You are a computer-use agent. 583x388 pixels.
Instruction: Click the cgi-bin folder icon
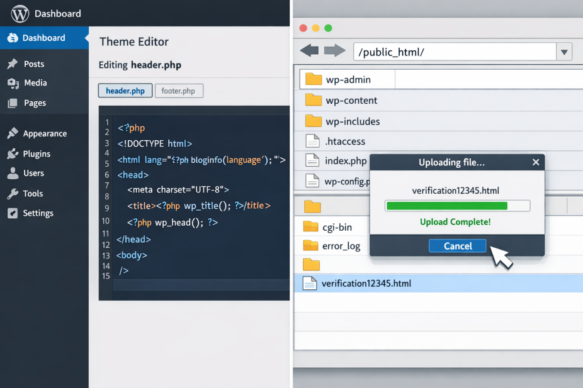[x=310, y=226]
